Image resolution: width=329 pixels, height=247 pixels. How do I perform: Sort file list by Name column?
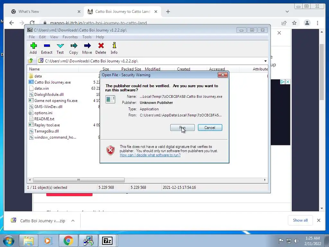[x=34, y=69]
